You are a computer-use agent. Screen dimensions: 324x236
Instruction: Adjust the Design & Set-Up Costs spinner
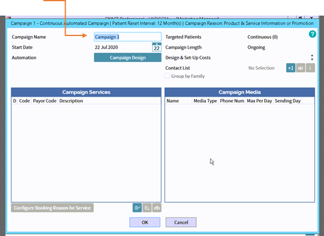(312, 58)
